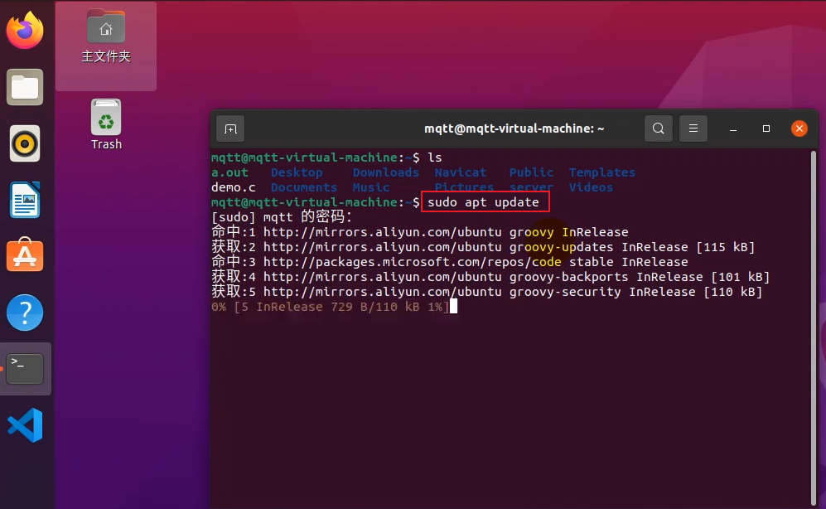Open the Trash desktop icon

106,125
